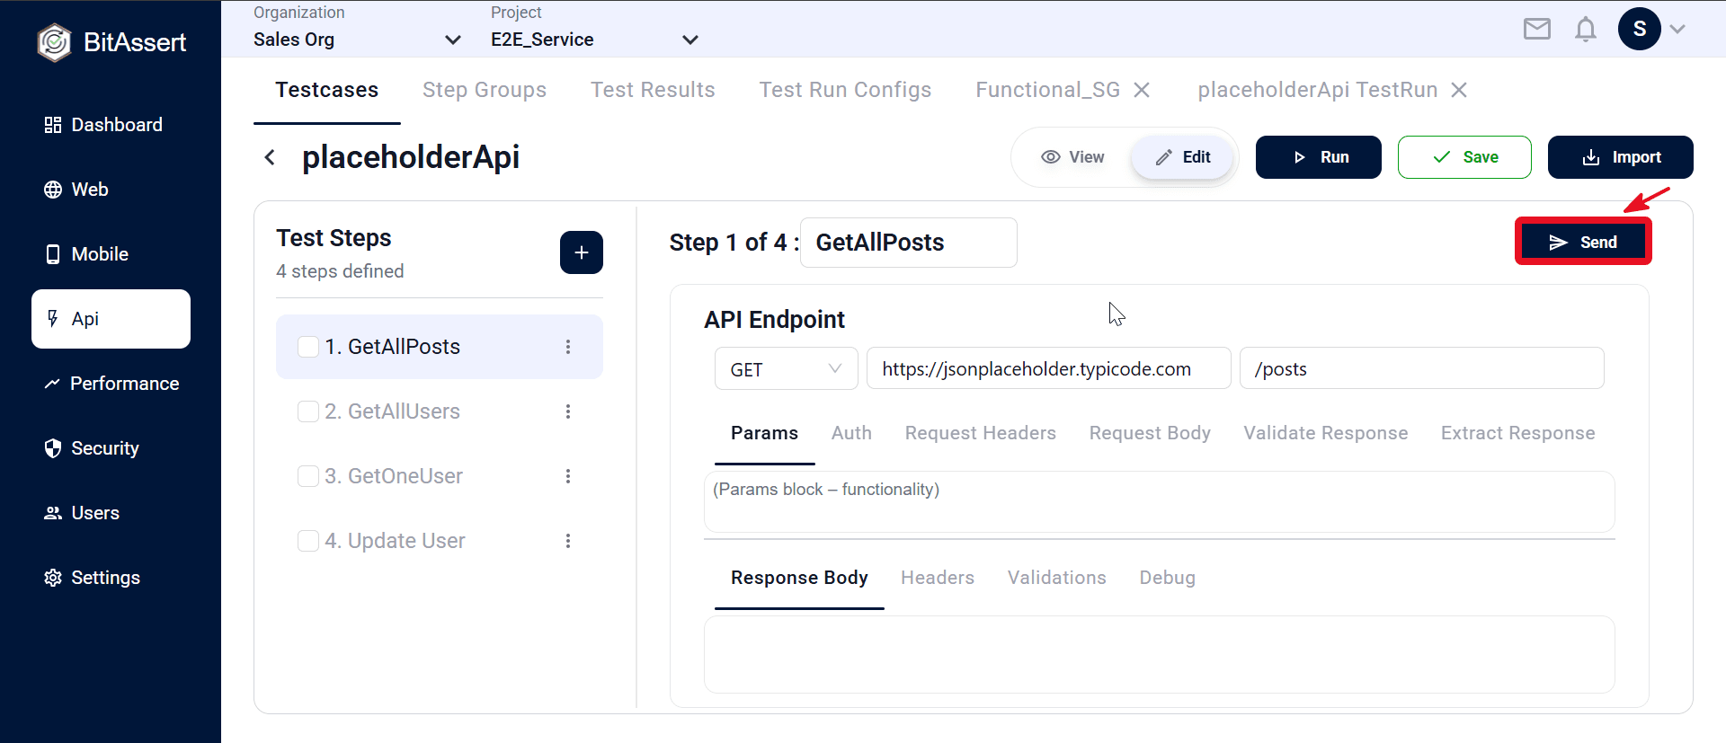Open Performance section in sidebar
Viewport: 1726px width, 743px height.
click(111, 384)
